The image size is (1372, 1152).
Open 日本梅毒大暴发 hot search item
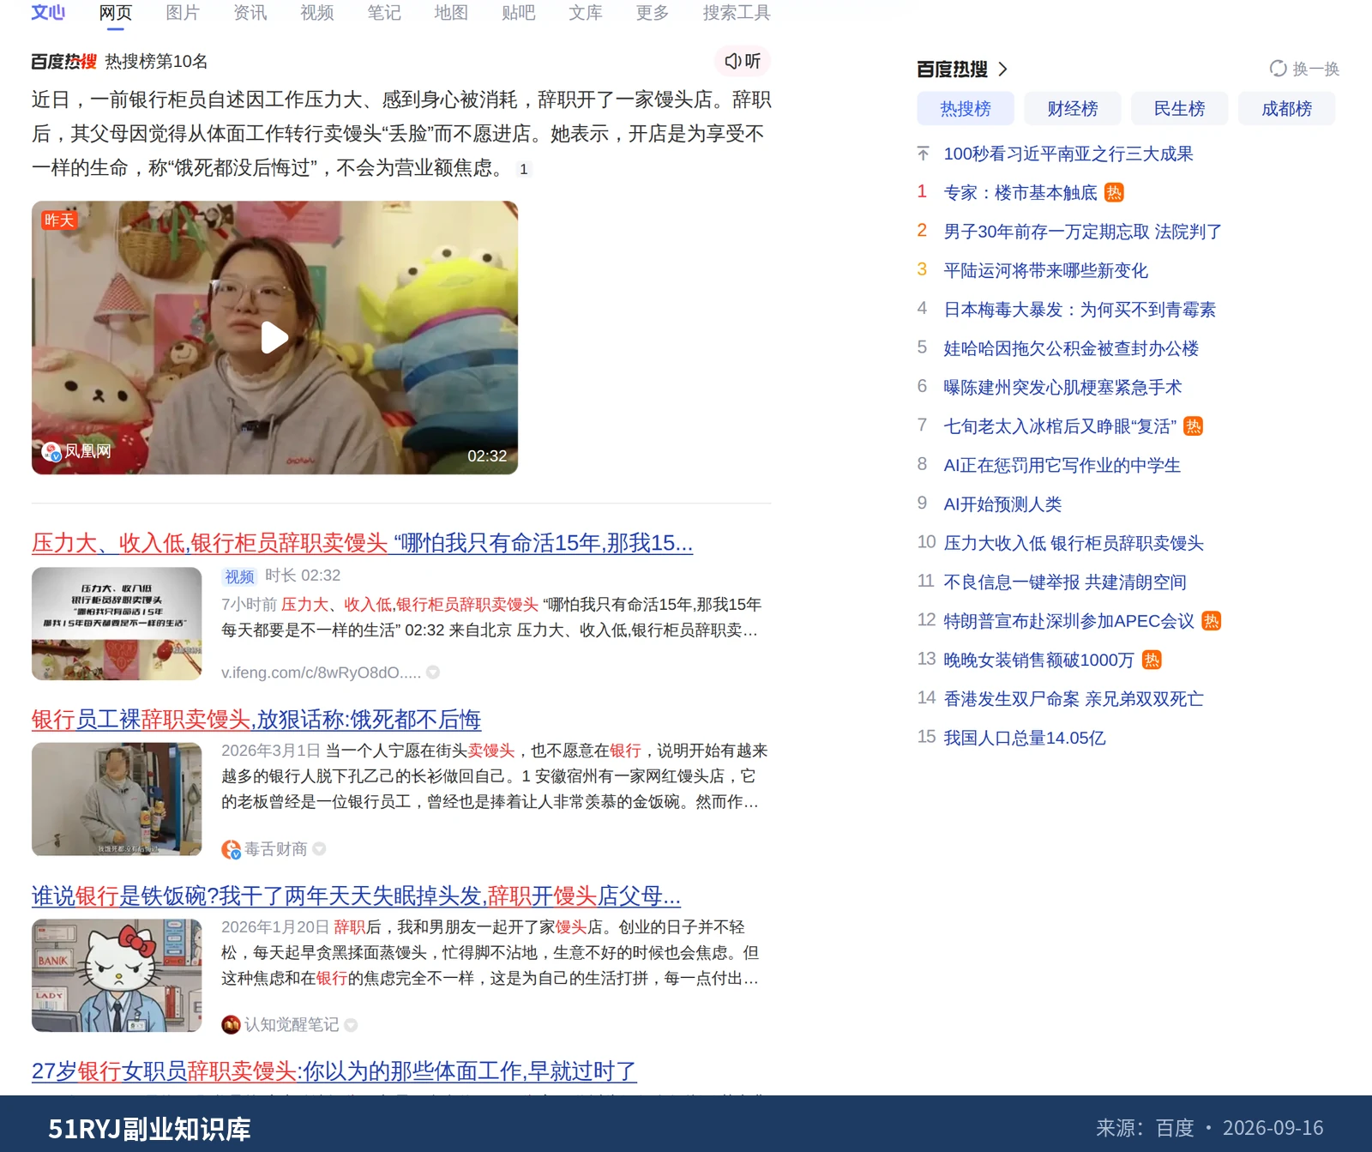[1080, 310]
